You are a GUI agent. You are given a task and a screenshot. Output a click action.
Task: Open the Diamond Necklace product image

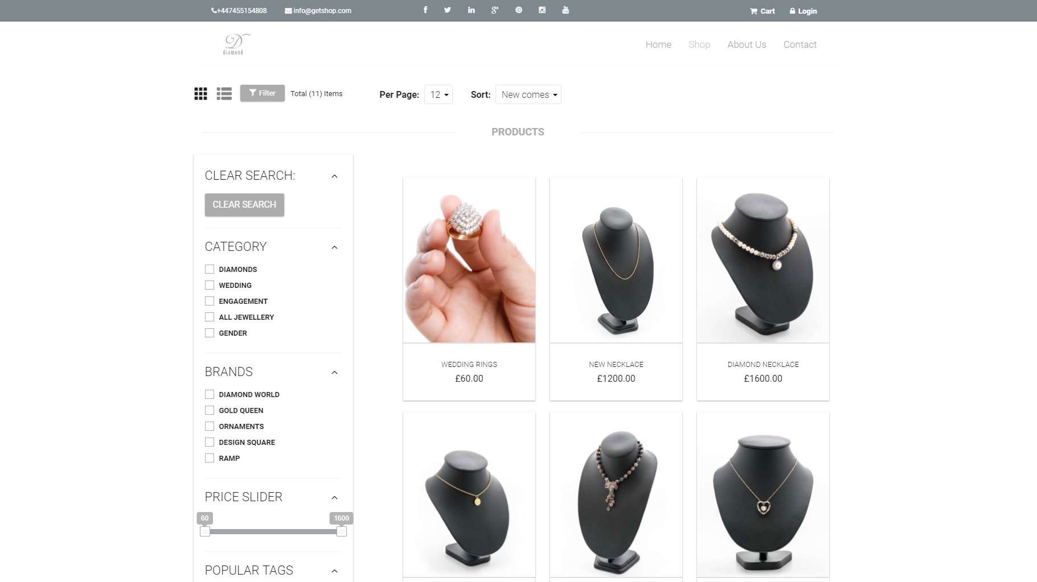(763, 260)
